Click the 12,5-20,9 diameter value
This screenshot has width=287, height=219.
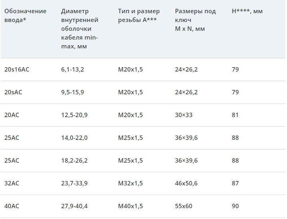[74, 115]
